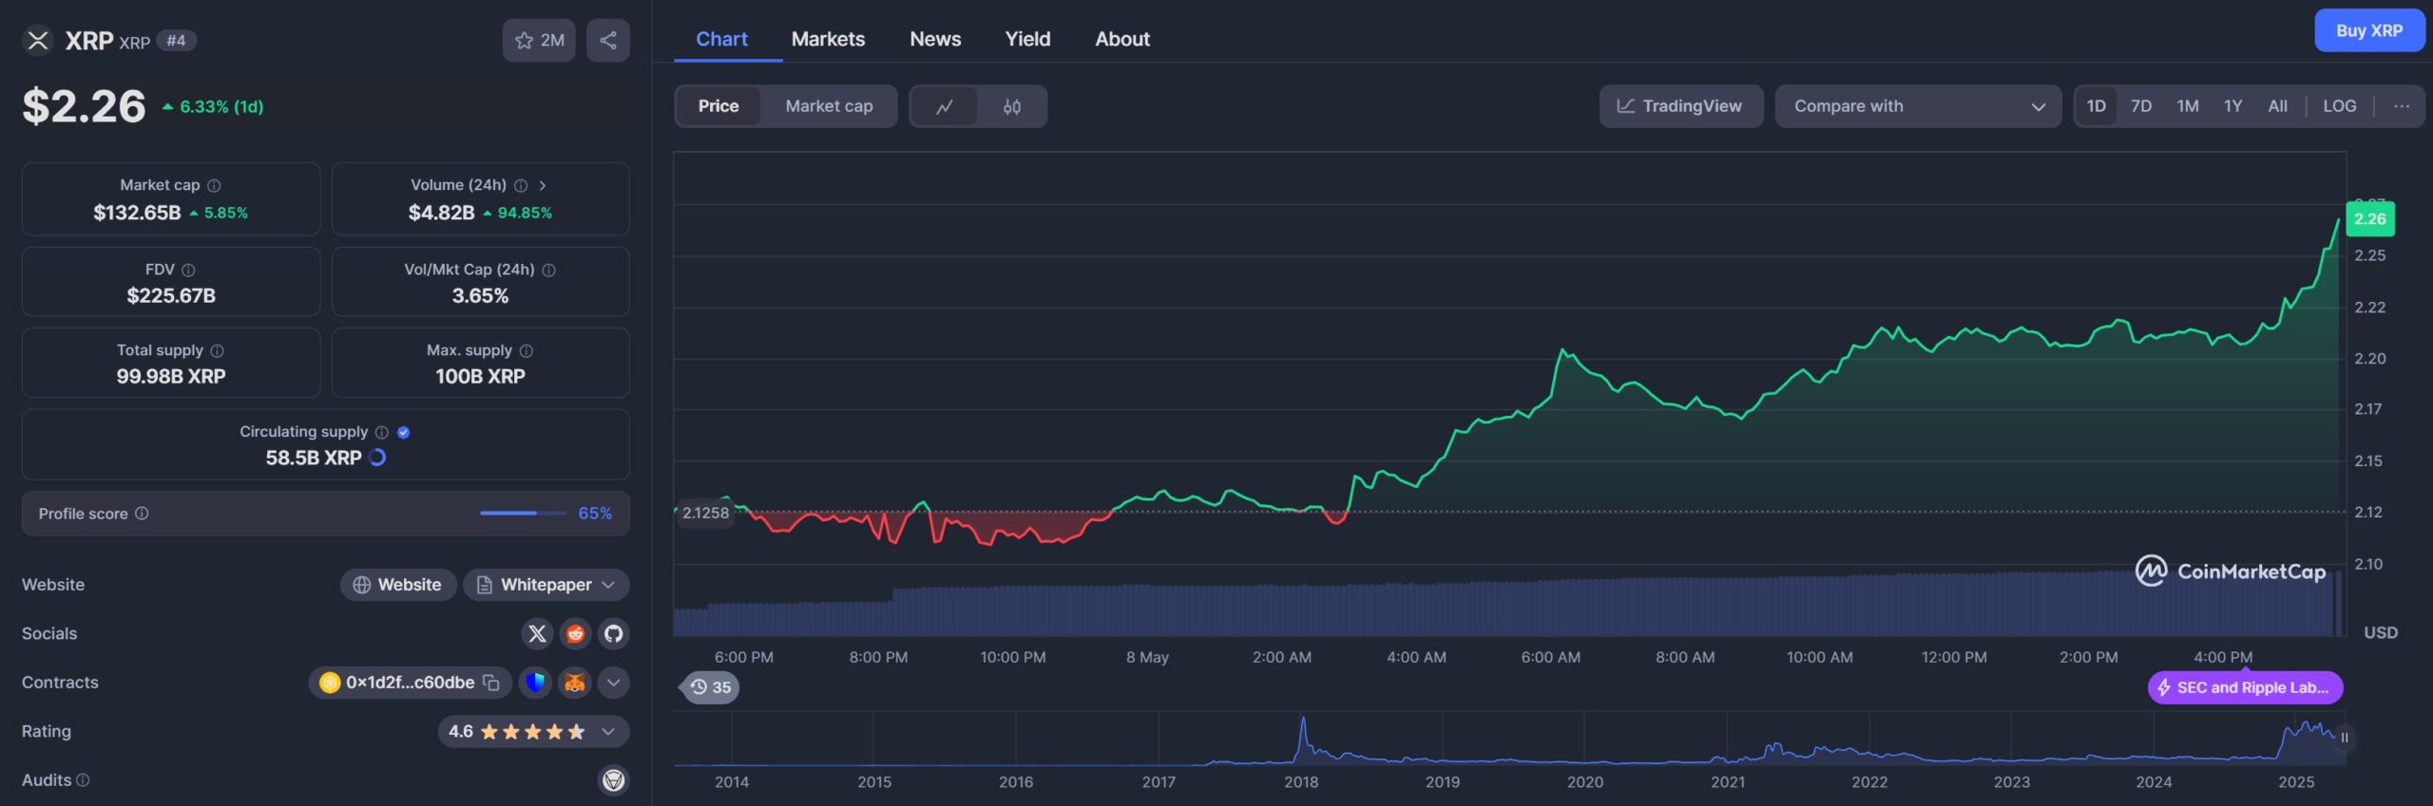This screenshot has width=2433, height=806.
Task: Select All time range
Action: click(x=2278, y=106)
